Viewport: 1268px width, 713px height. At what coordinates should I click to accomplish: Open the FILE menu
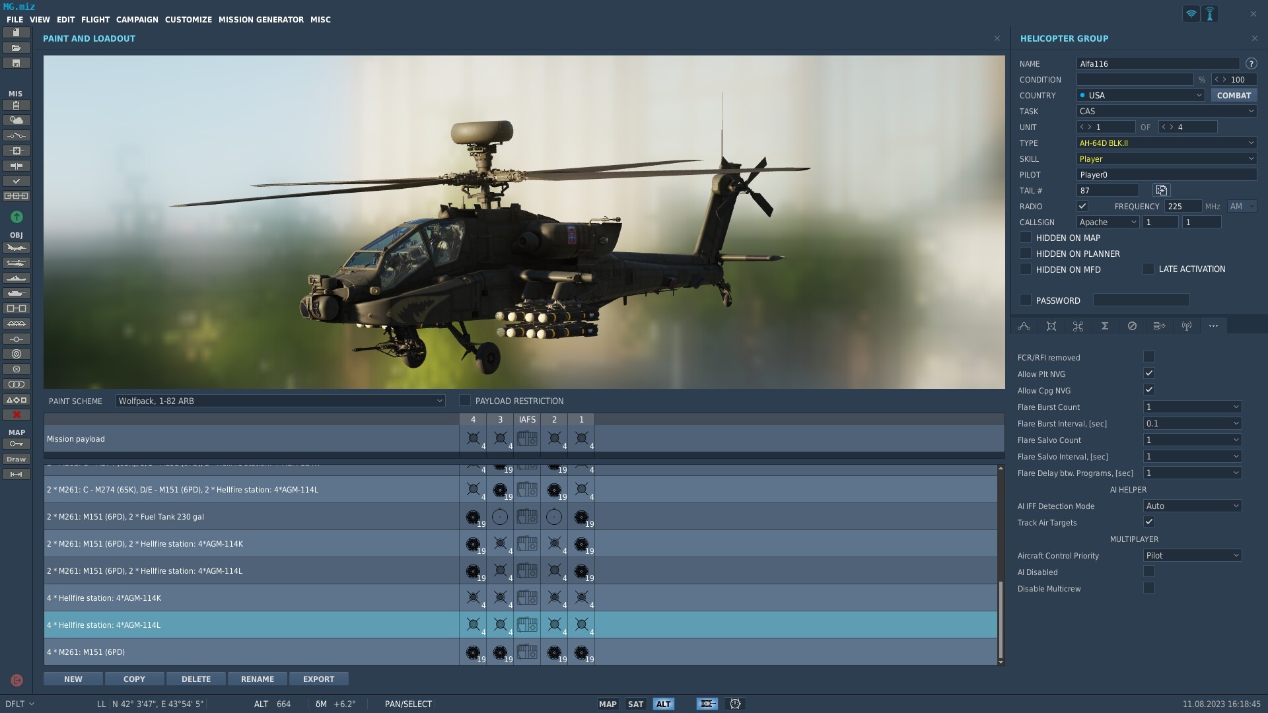point(15,20)
